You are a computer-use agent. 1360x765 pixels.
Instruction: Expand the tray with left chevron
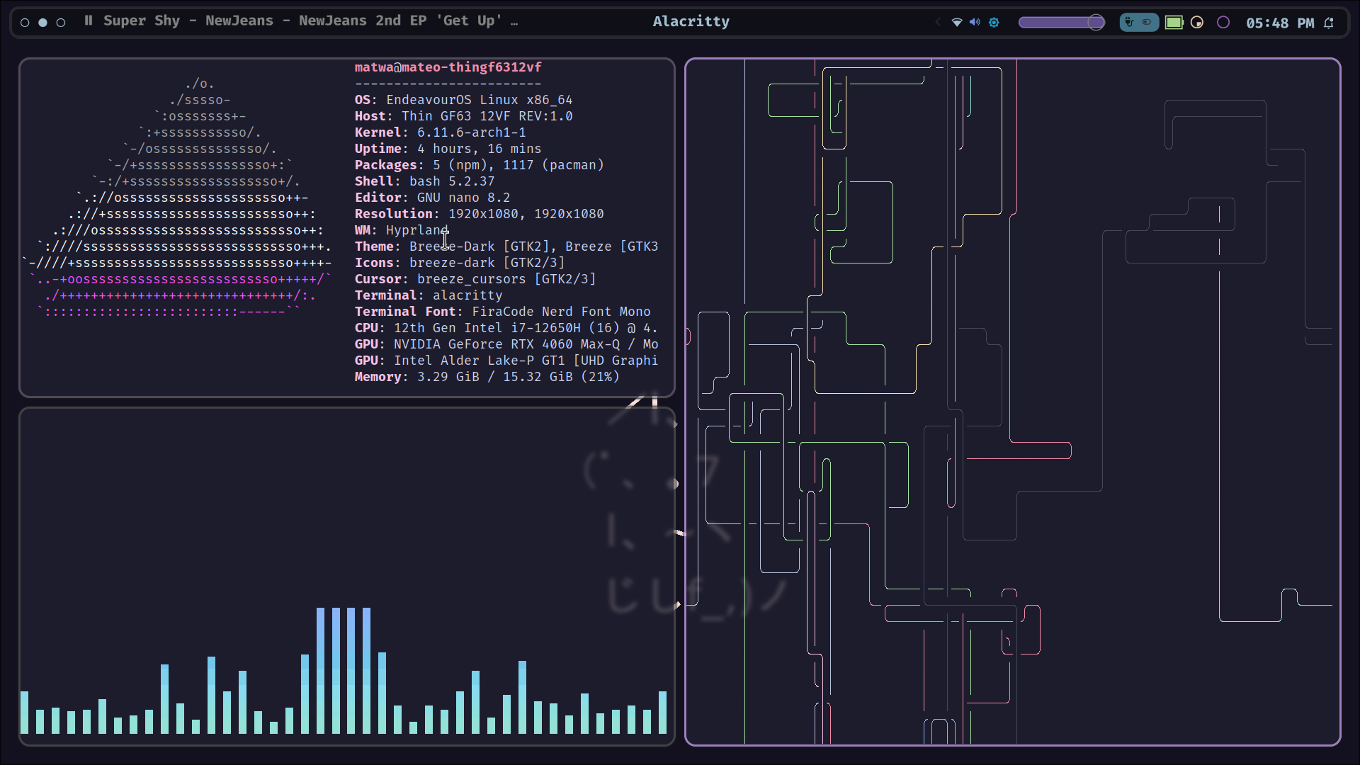[x=938, y=23]
